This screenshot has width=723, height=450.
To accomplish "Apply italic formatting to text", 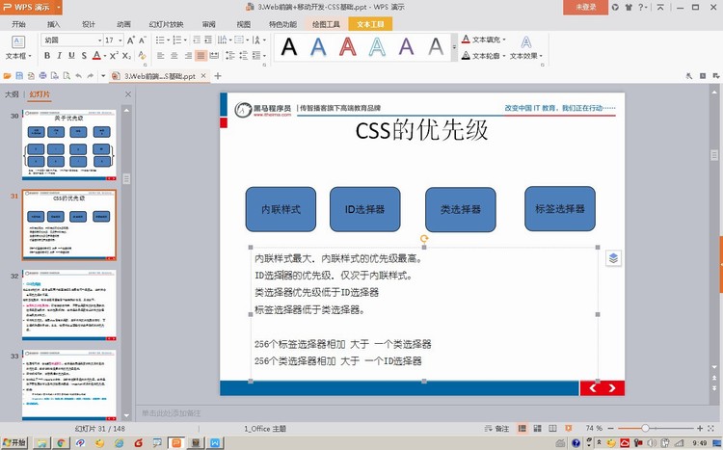I will coord(59,56).
